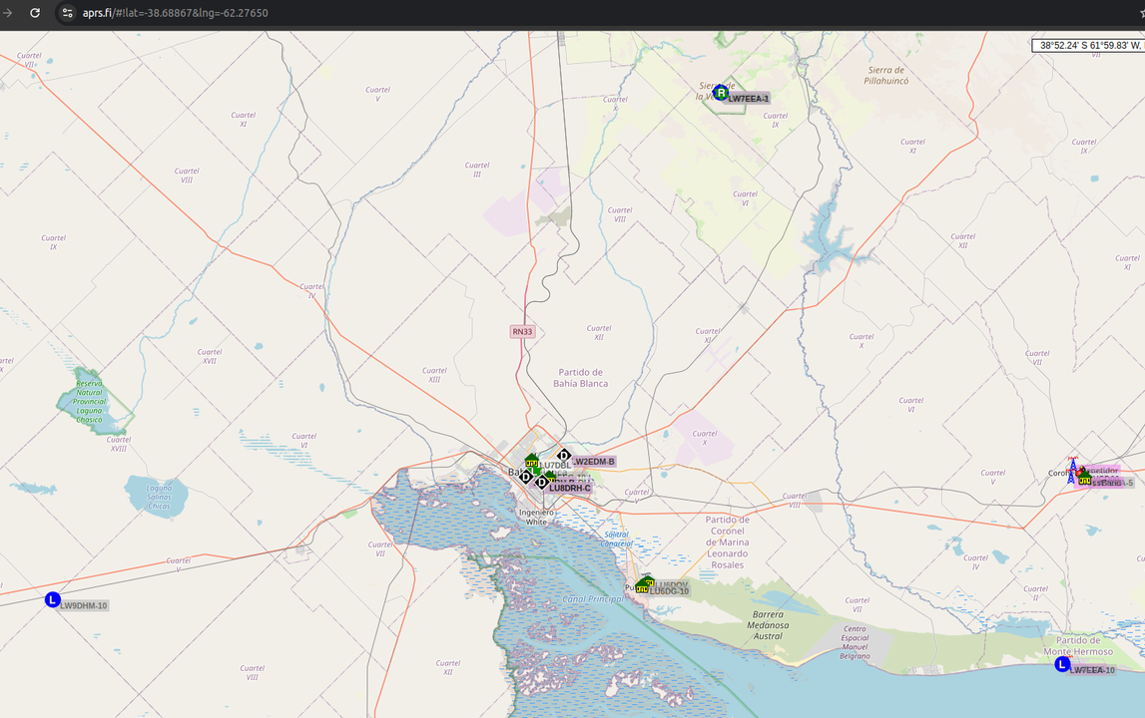
Task: Click the Partido de Bahía Blanca map label
Action: pos(581,378)
